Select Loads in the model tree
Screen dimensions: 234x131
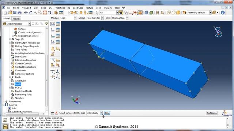pyautogui.click(x=18, y=84)
